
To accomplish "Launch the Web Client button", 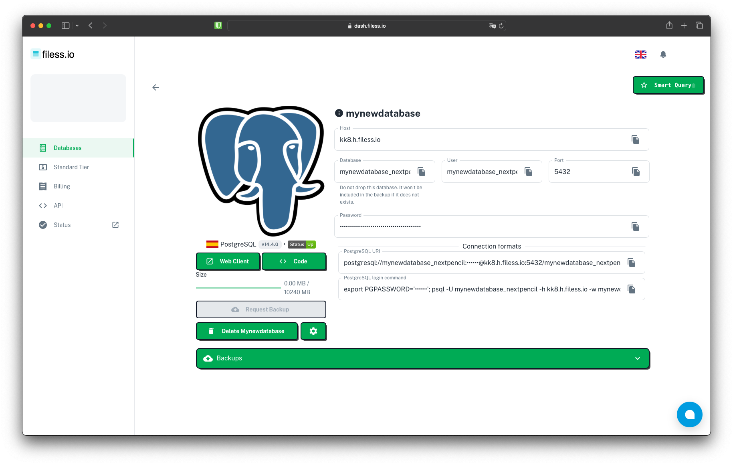I will (x=228, y=261).
